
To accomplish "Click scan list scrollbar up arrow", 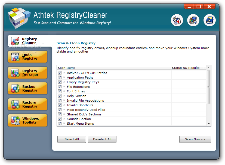I will [209, 68].
